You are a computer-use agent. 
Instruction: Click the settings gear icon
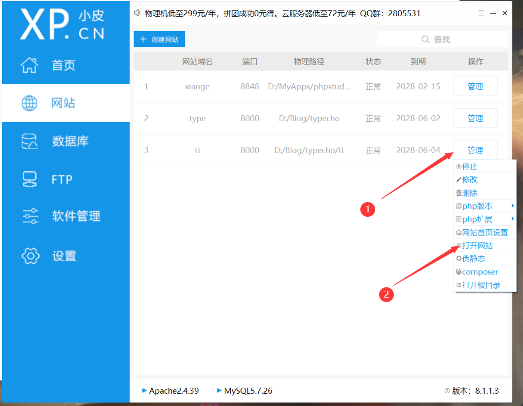[30, 256]
